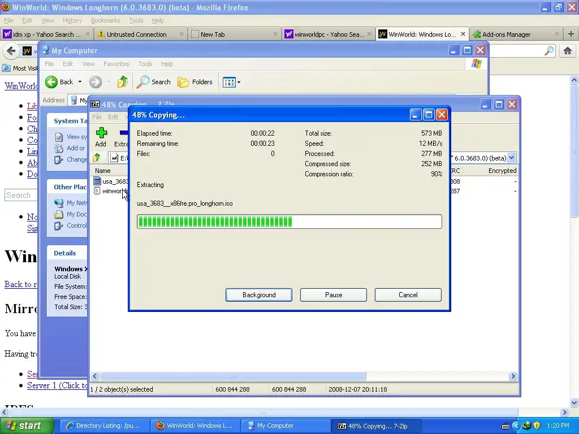Switch to 7-Zip copying taskbar item
The image size is (579, 434).
pyautogui.click(x=376, y=426)
